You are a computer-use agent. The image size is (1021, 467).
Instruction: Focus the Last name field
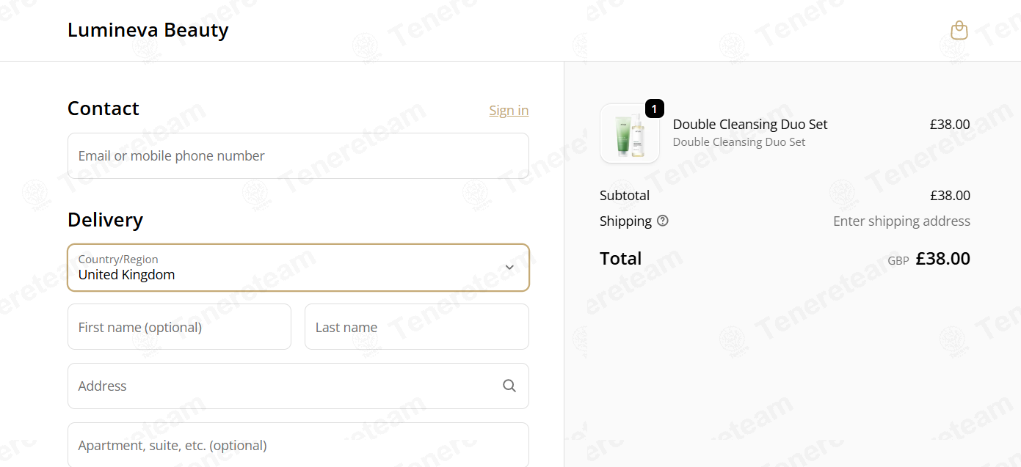(x=417, y=327)
